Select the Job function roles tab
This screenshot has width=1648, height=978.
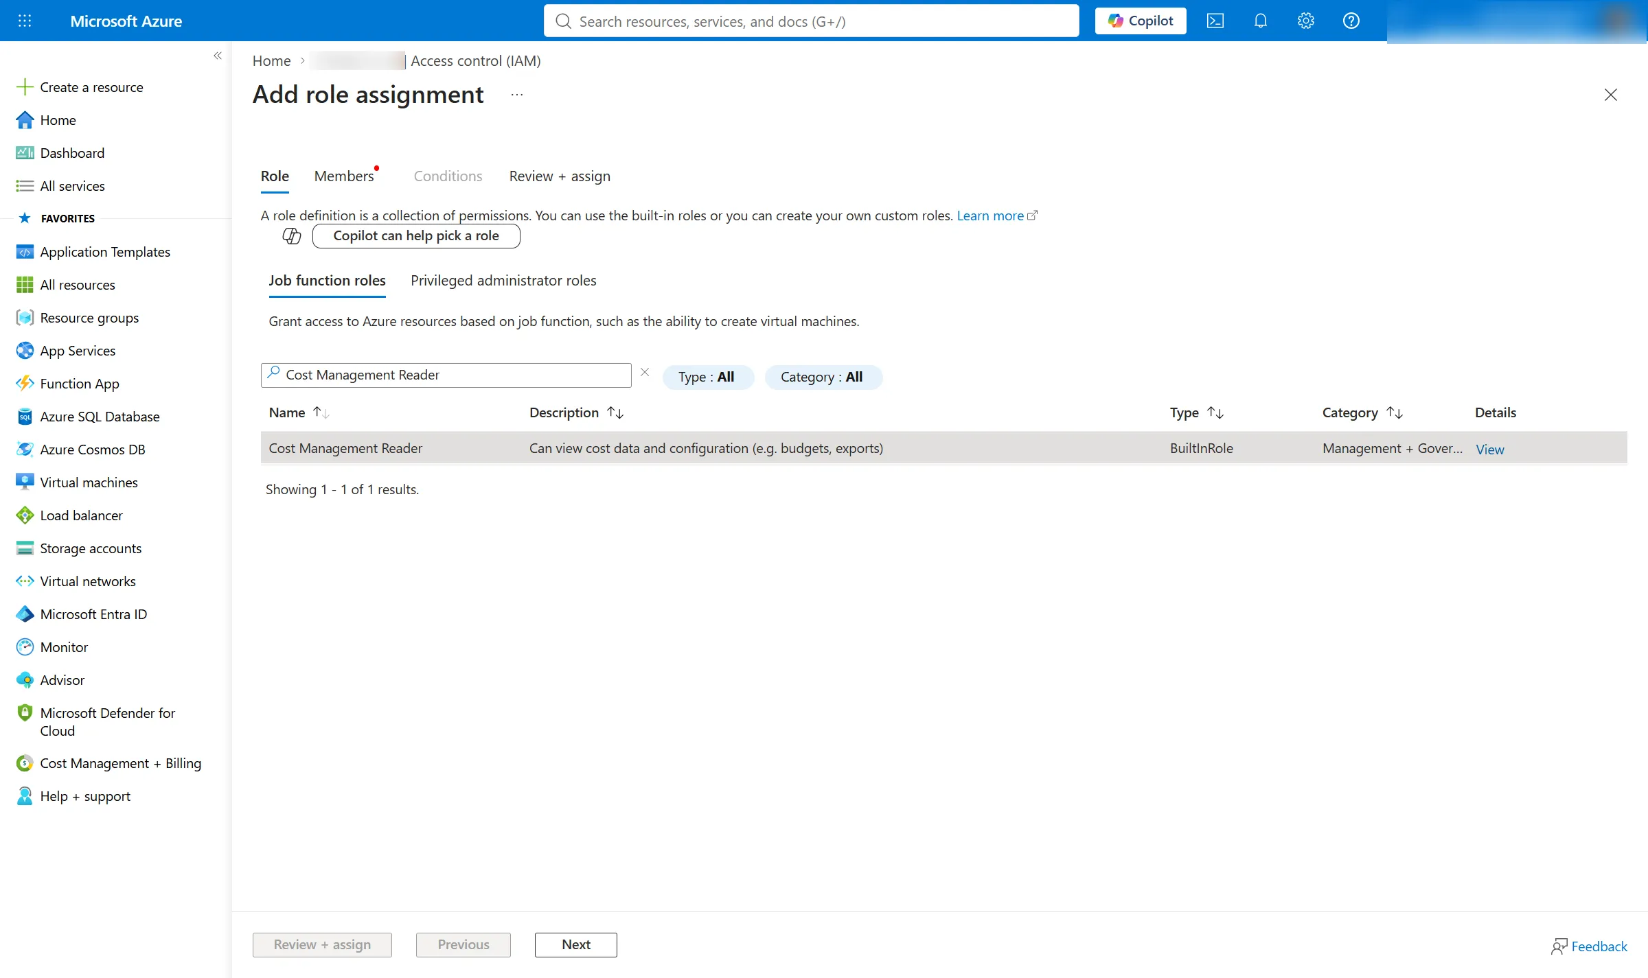click(x=327, y=281)
